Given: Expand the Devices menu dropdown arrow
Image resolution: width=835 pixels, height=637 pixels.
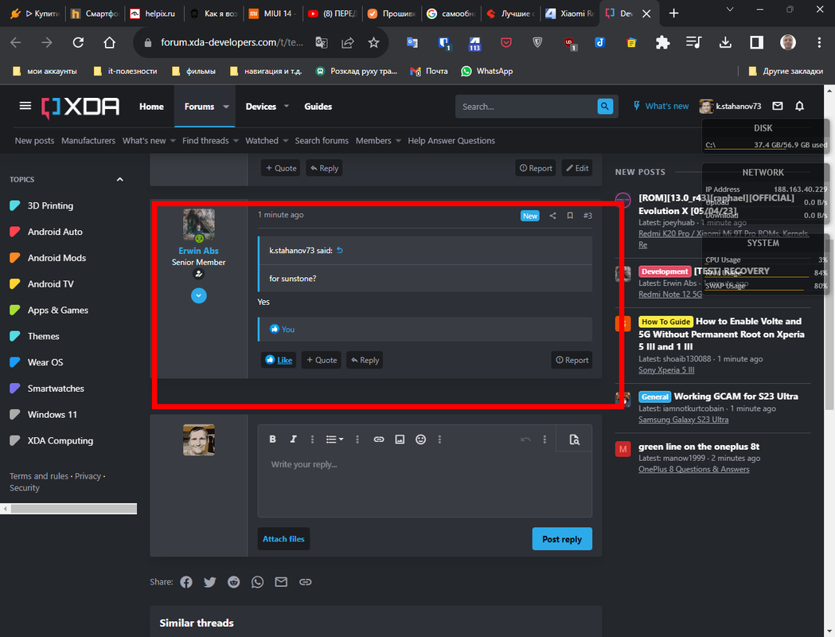Looking at the screenshot, I should coord(287,107).
